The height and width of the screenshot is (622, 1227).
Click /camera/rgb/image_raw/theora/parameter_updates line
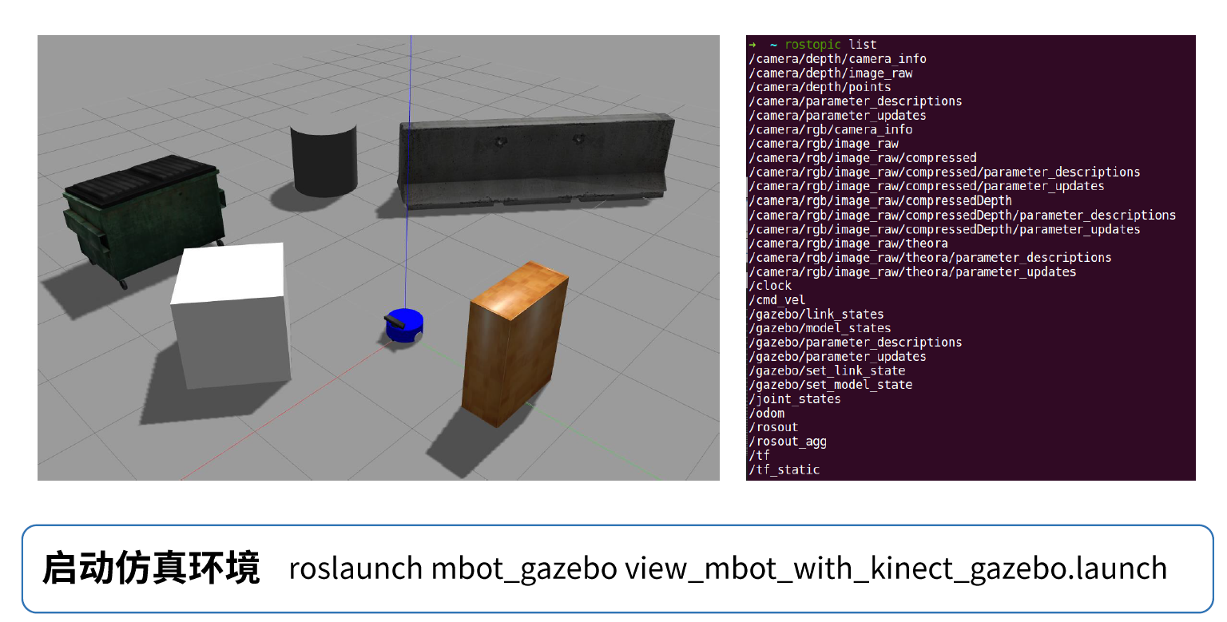[912, 271]
